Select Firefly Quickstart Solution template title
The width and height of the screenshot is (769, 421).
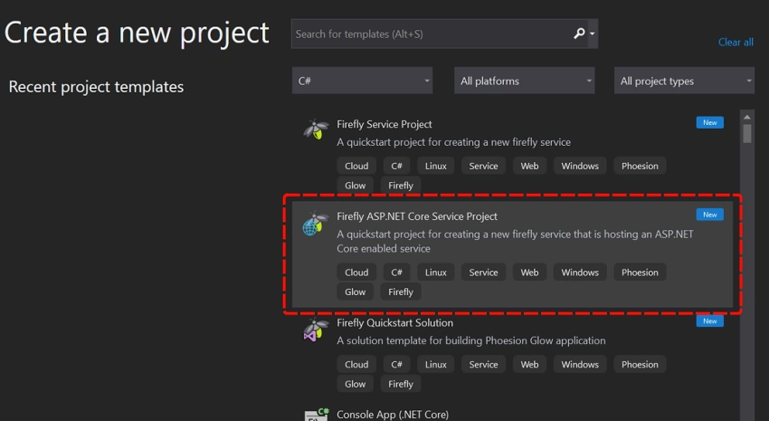click(394, 323)
